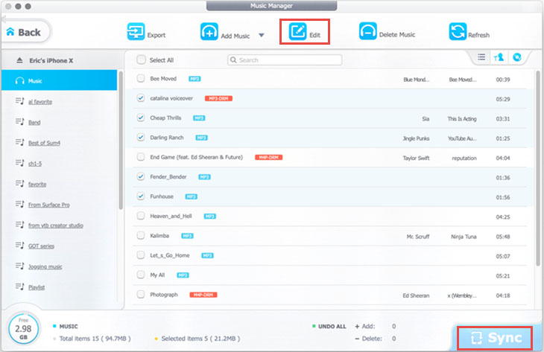Viewport: 544px width, 352px height.
Task: Uncheck the Cheap Thrills checkbox
Action: tap(141, 118)
